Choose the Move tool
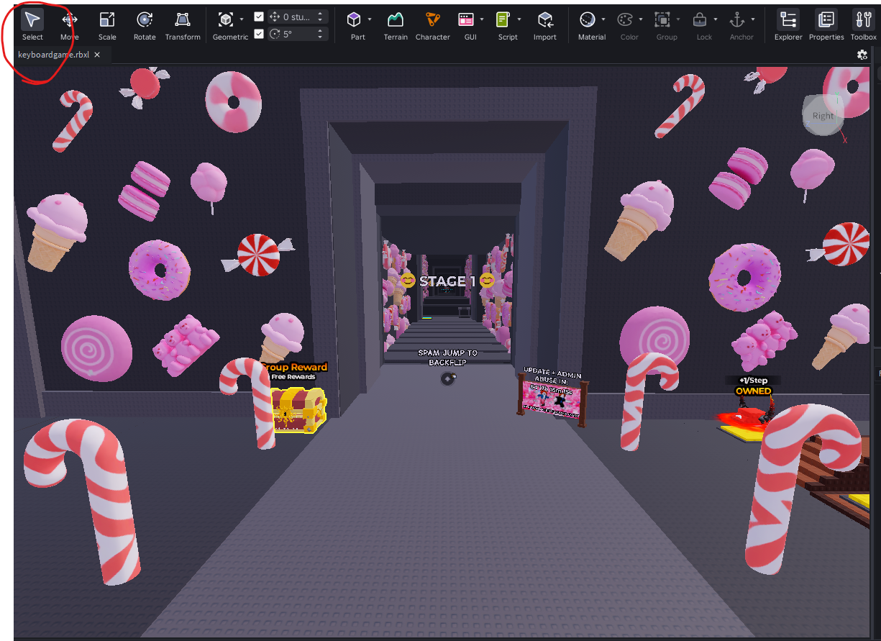881x641 pixels. point(70,24)
